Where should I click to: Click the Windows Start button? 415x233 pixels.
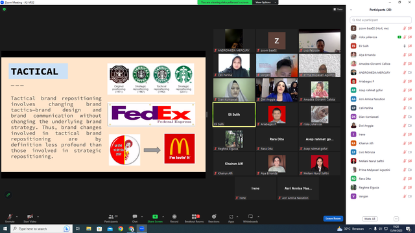tap(5, 228)
